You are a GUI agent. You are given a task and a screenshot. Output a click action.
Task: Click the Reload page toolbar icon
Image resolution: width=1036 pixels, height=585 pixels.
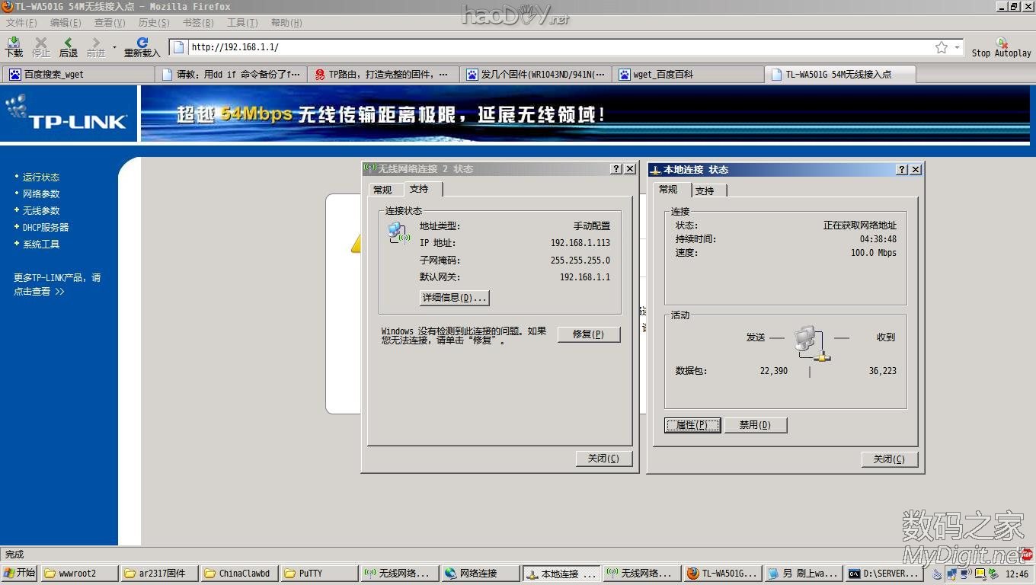coord(142,46)
